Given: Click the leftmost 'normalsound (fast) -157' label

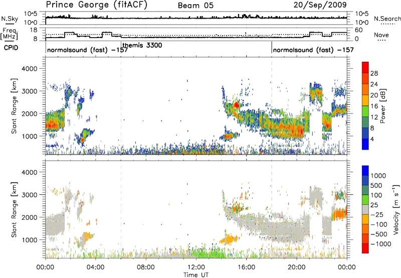Looking at the screenshot, I should [x=87, y=50].
